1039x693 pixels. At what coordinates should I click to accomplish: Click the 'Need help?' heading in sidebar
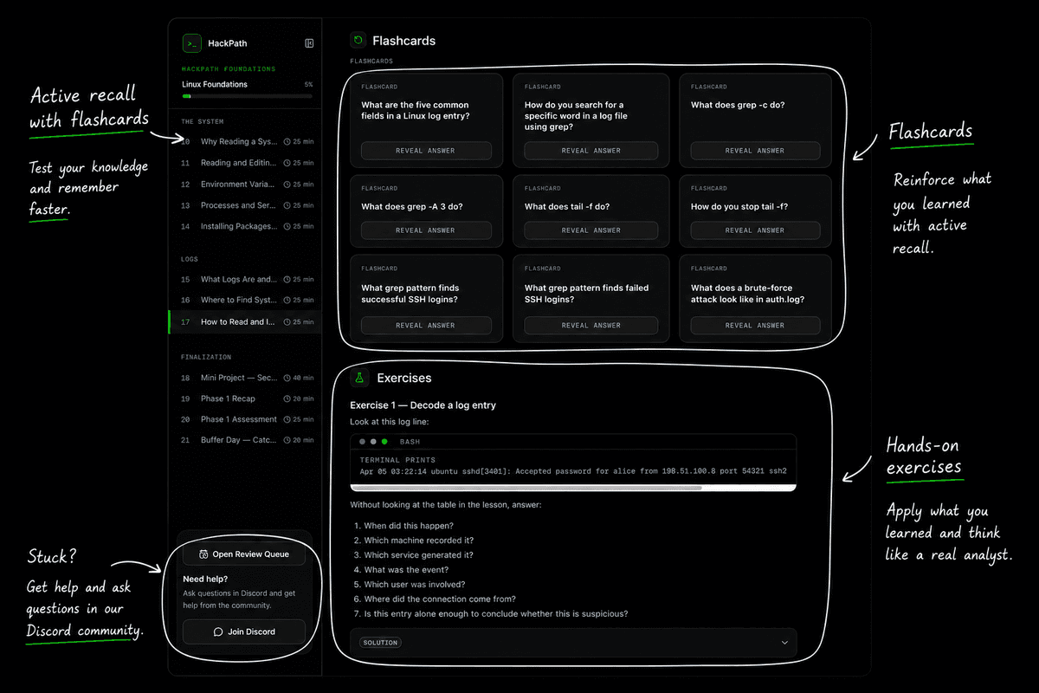pos(205,579)
